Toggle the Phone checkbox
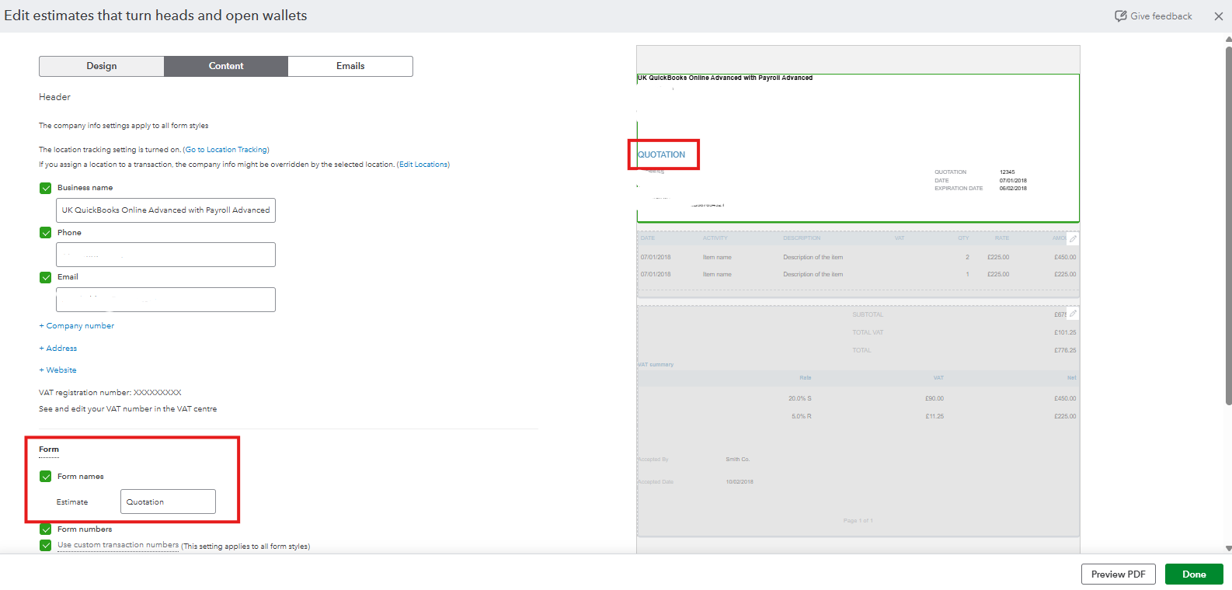Image resolution: width=1232 pixels, height=590 pixels. tap(46, 233)
